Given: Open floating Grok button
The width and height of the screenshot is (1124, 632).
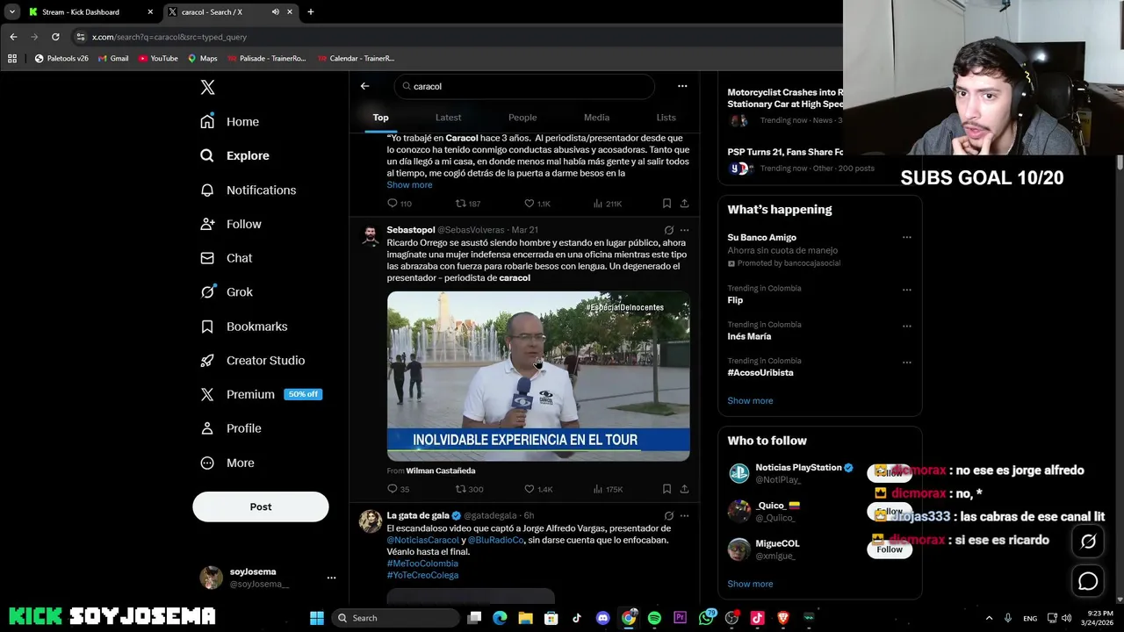Looking at the screenshot, I should [x=1088, y=542].
